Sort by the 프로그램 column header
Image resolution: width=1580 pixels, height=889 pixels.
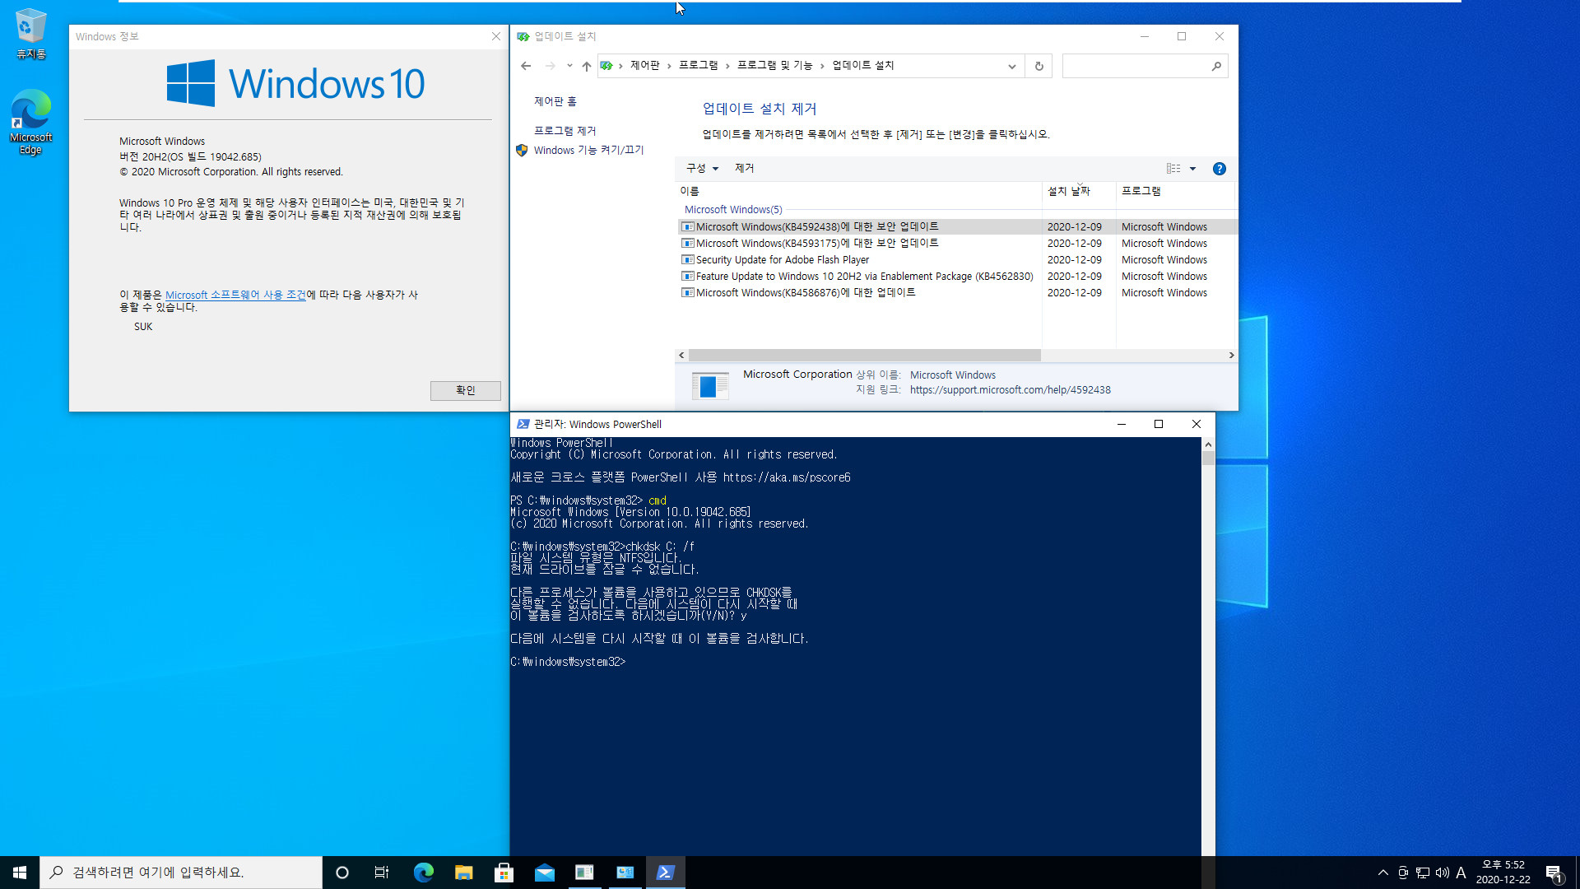(x=1175, y=191)
